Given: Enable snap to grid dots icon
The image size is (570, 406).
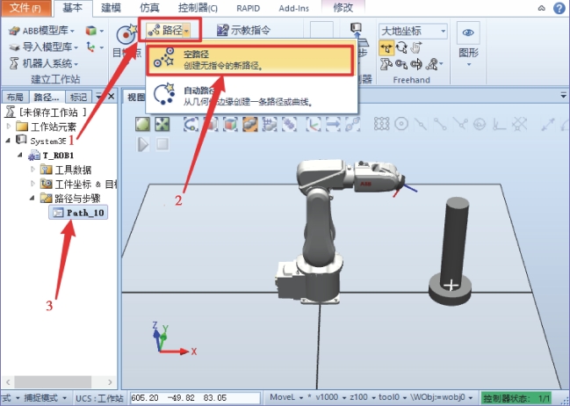Looking at the screenshot, I should pos(382,125).
